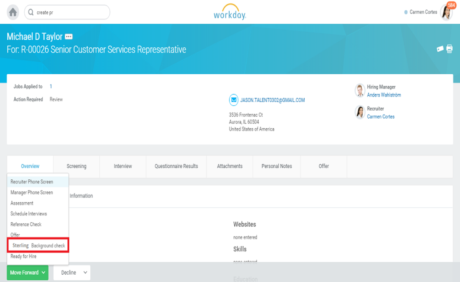Click the search magnifier in the search box
460x282 pixels.
31,12
